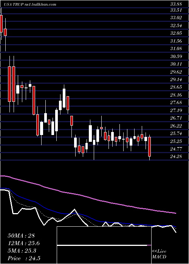The image size is (189, 264).
Task: Click the '5MA : 25.3' indicator text
Action: click(22, 251)
